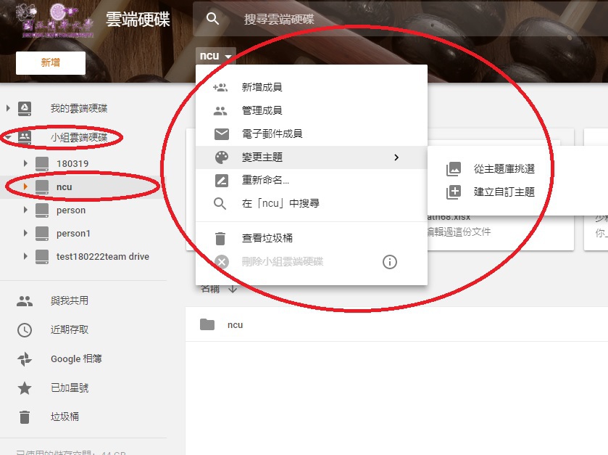Click the Add members person-plus icon
The height and width of the screenshot is (455, 608).
[220, 87]
